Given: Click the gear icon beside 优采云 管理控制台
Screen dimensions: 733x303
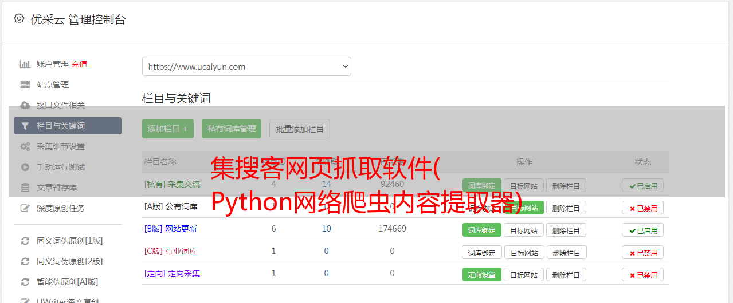Looking at the screenshot, I should coord(19,19).
